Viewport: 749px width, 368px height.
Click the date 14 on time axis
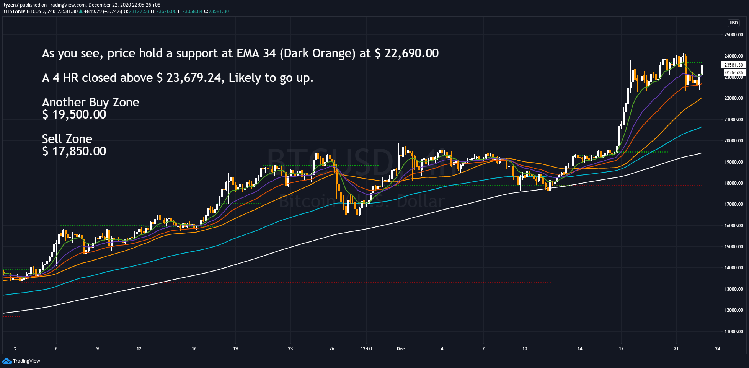coord(580,349)
